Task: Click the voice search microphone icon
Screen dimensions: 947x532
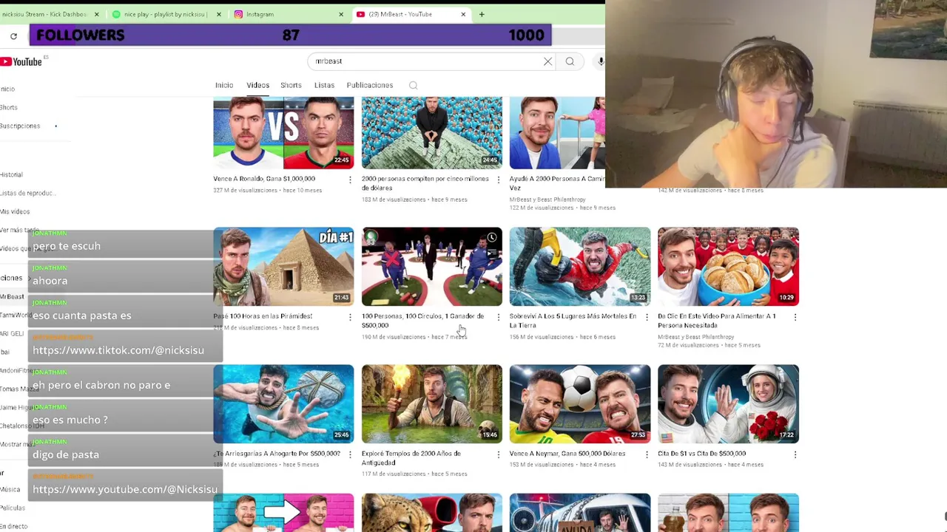Action: [600, 61]
